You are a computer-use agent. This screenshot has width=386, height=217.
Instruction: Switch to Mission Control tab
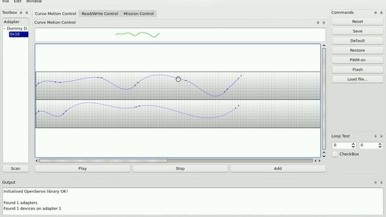point(139,13)
